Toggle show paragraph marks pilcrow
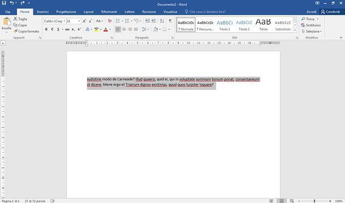The width and height of the screenshot is (345, 203). (x=170, y=21)
